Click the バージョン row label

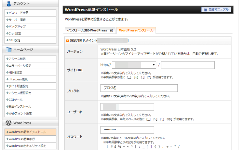[x=75, y=51]
